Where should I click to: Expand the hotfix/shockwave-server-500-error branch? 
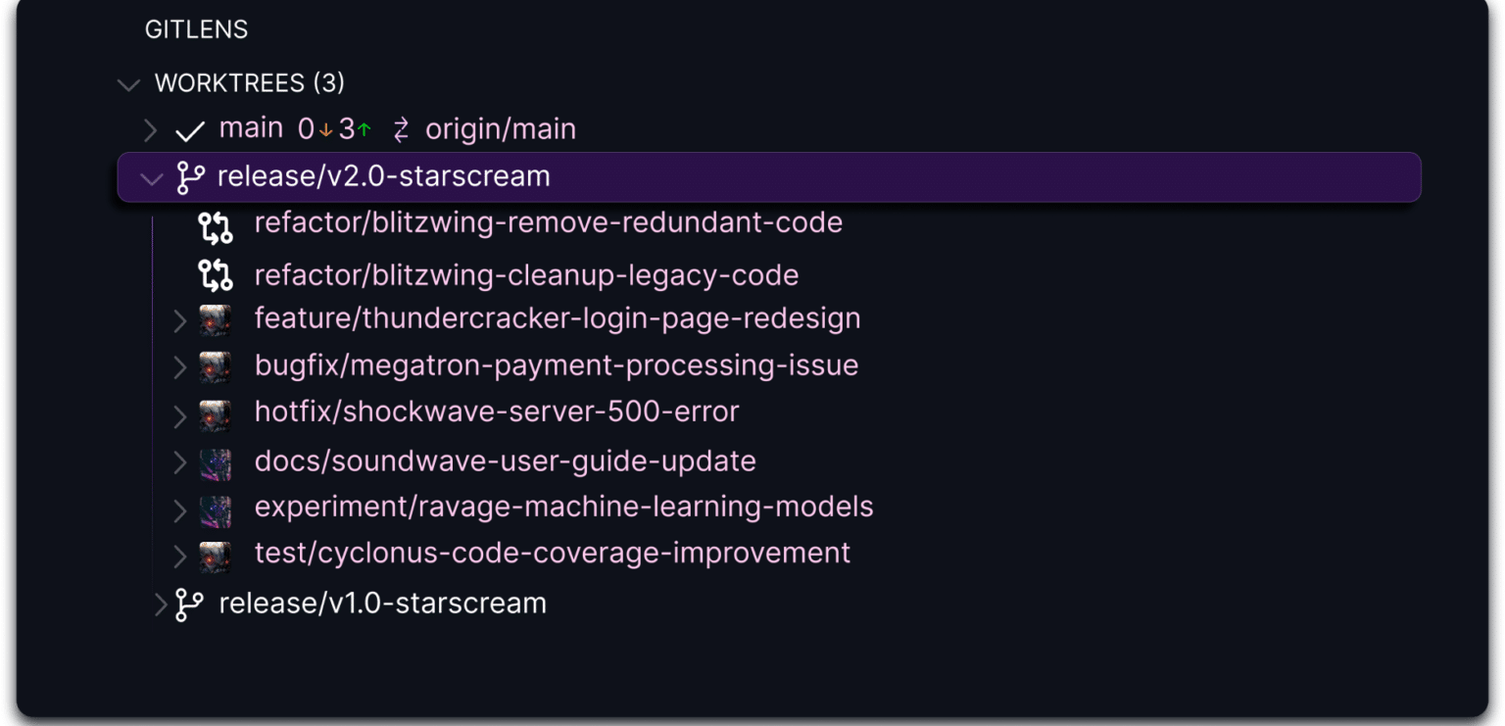(181, 412)
